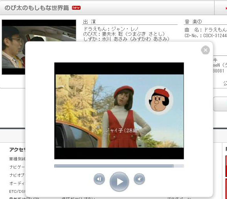Open the 車種別 link in the left list
227x199 pixels.
[17, 159]
